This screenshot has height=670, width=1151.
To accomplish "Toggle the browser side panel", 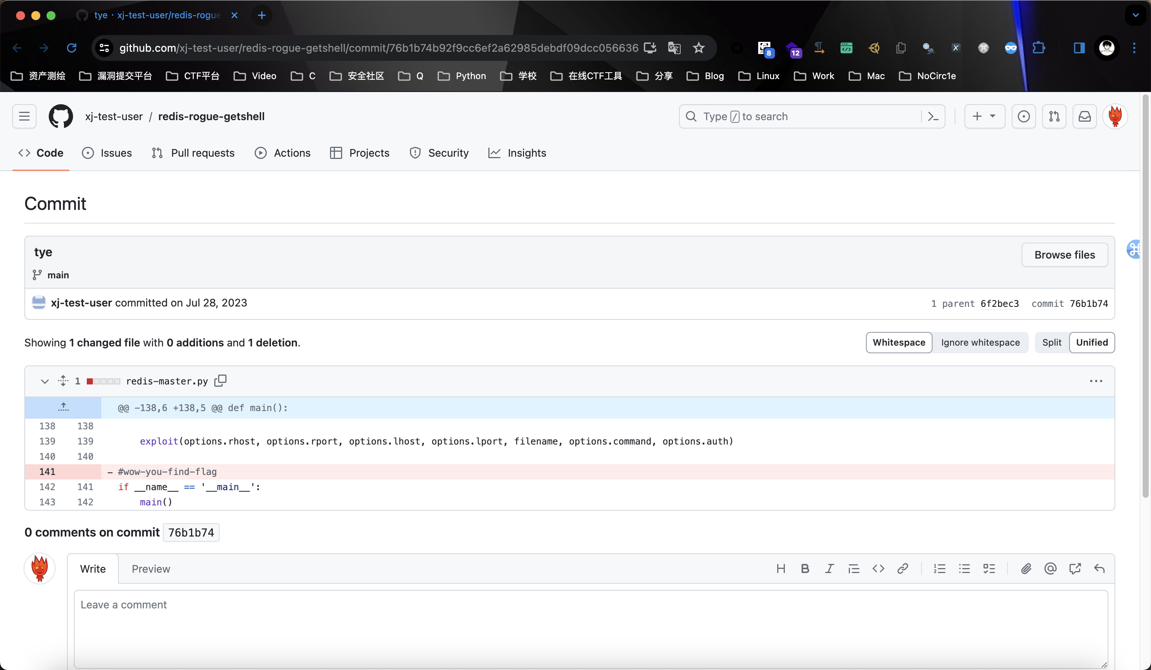I will [x=1079, y=48].
